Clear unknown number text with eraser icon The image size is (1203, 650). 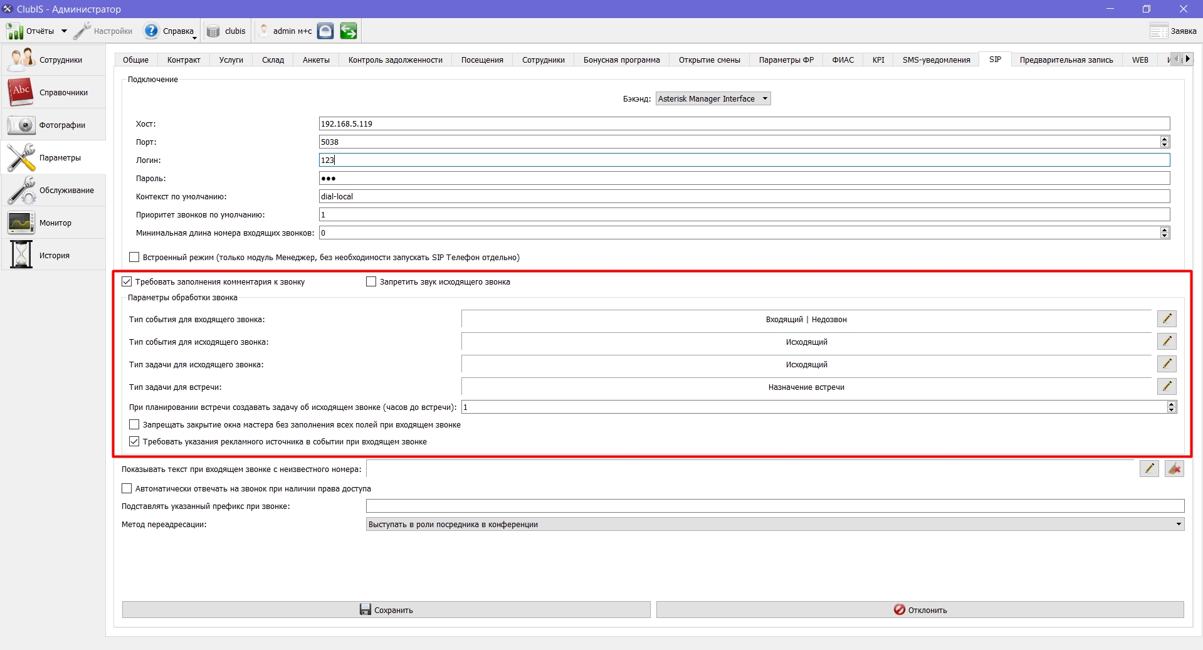(x=1174, y=468)
